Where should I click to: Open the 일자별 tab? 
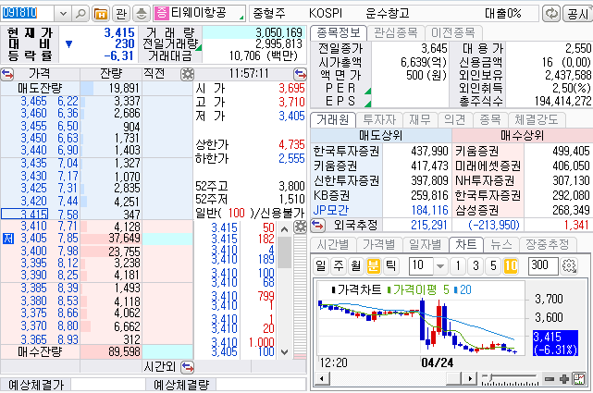[x=425, y=245]
